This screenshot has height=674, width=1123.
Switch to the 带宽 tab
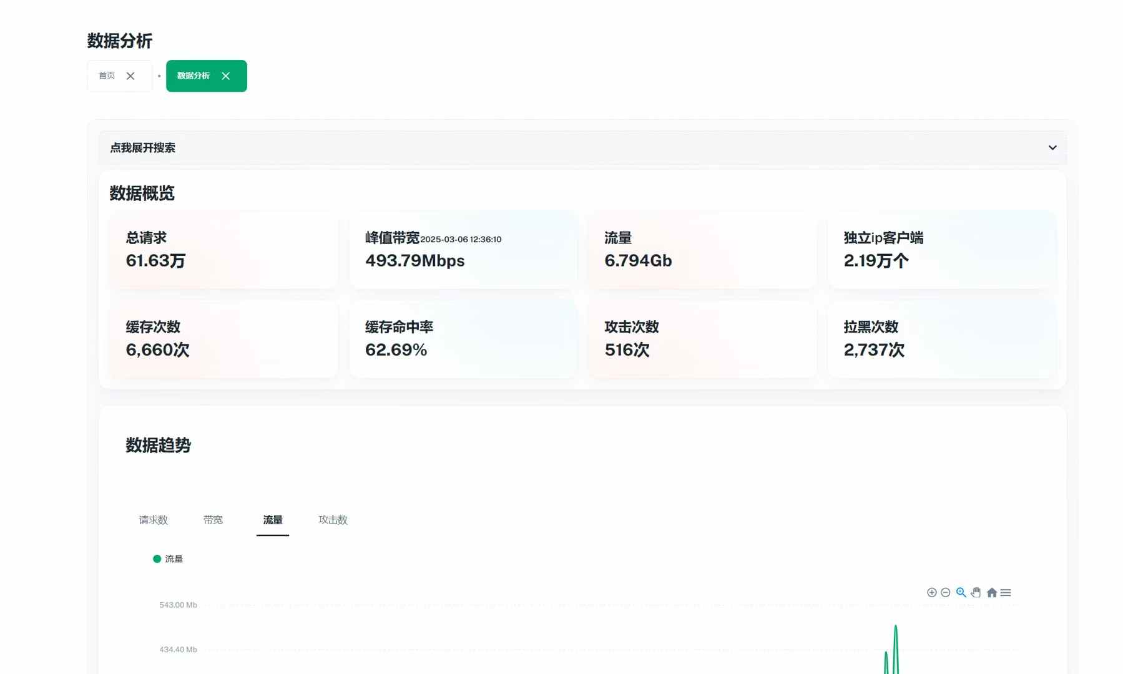(x=213, y=520)
